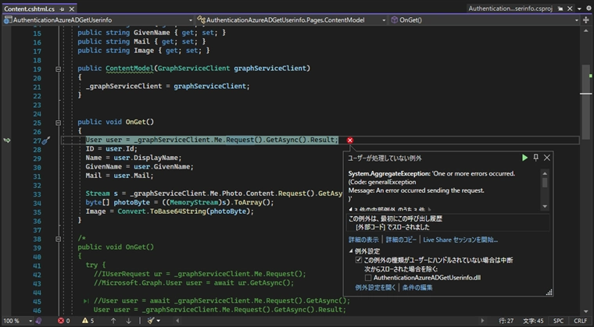Click the 行: 27 line indicator in status strip
Image resolution: width=594 pixels, height=327 pixels.
[x=506, y=321]
